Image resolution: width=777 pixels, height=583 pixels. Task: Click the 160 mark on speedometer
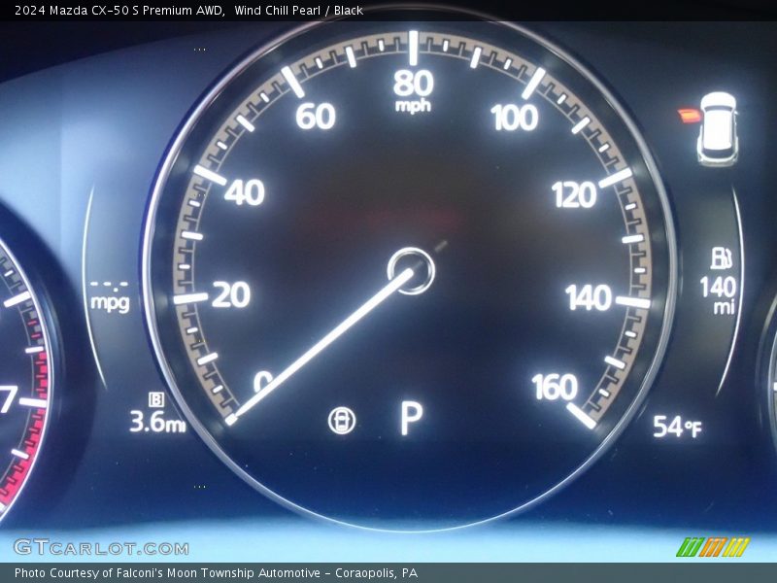pos(555,387)
